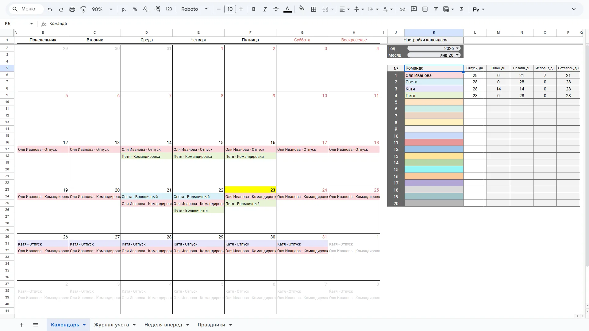Select the Paint format roller icon

[x=83, y=9]
